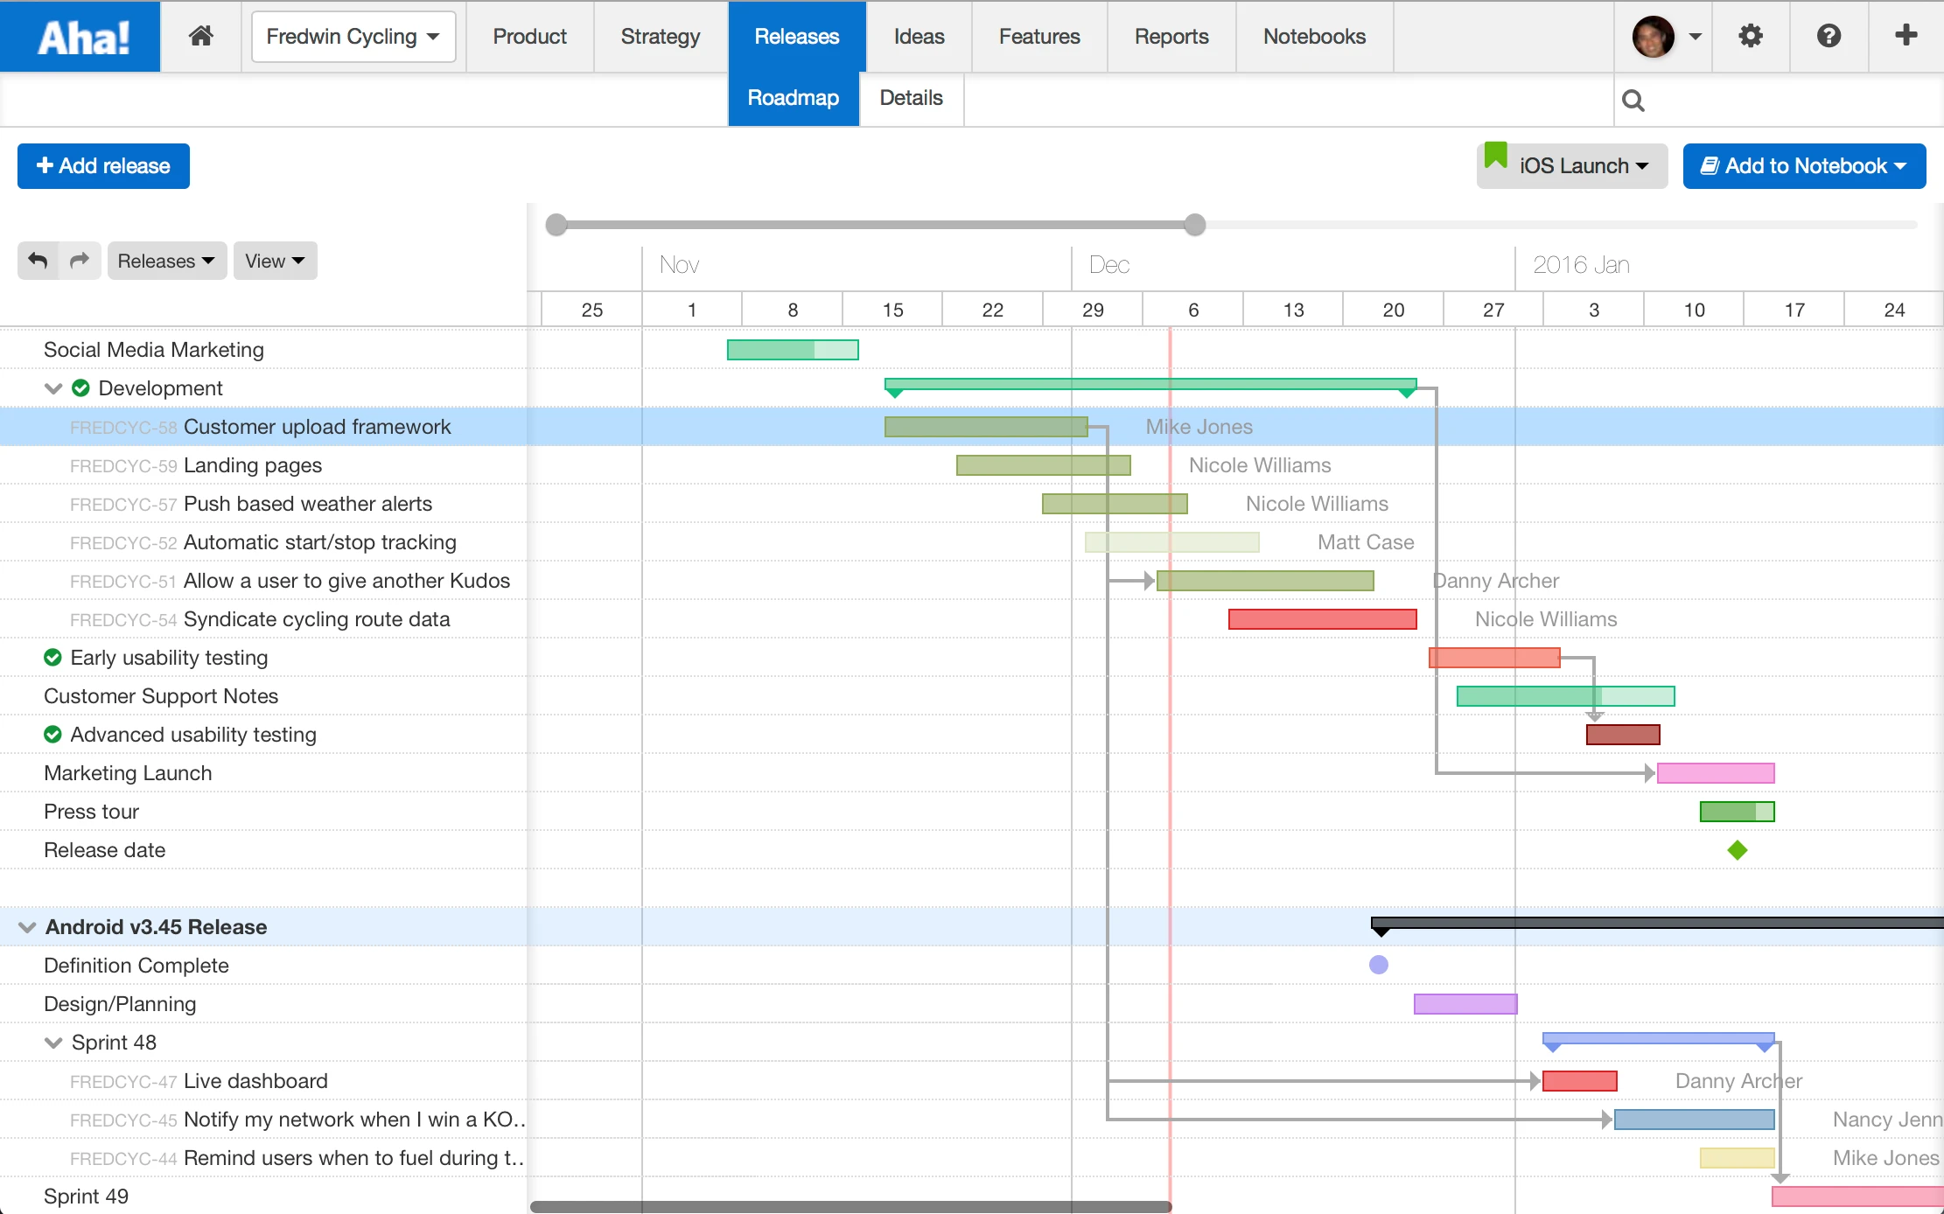Toggle Development completed check mark
Screen dimensions: 1944x1214
coord(80,388)
